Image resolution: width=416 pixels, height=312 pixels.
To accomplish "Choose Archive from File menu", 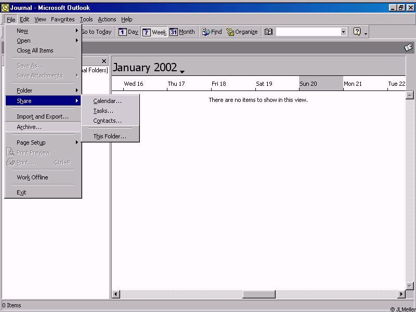I will point(43,127).
